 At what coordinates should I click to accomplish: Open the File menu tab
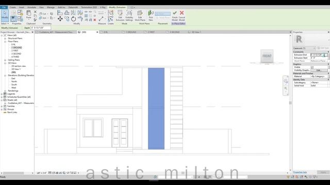[4, 7]
